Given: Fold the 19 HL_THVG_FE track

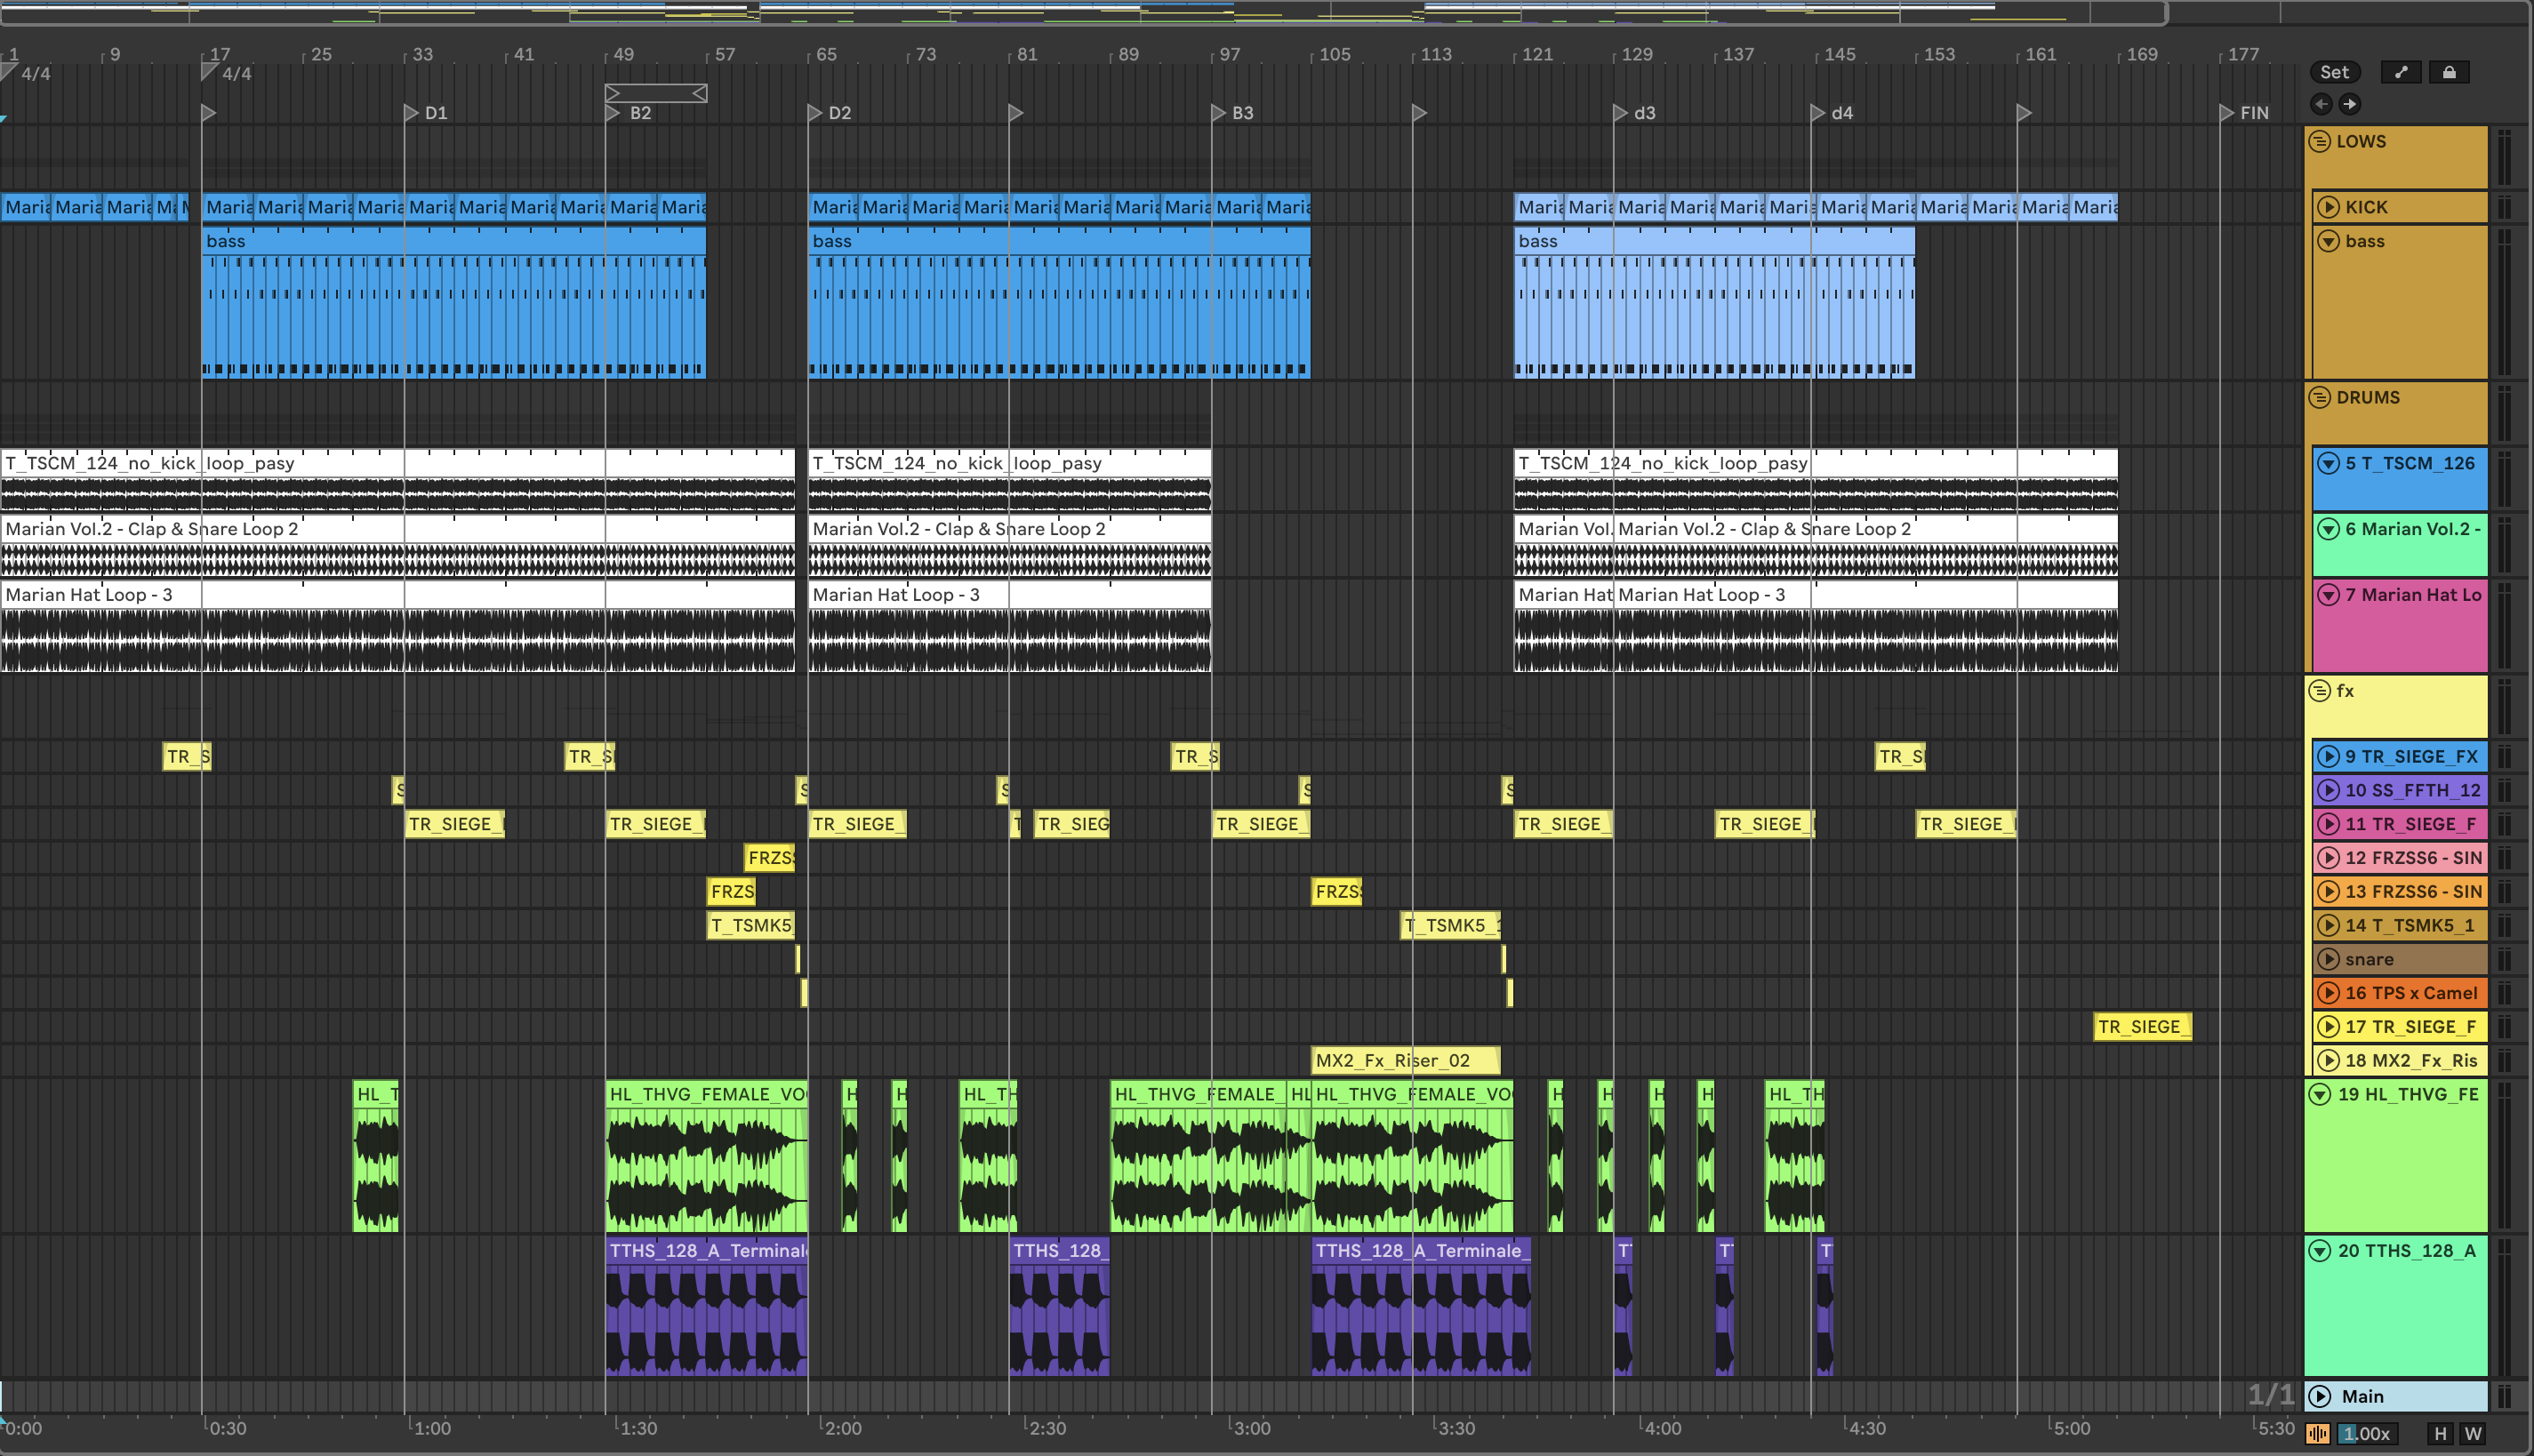Looking at the screenshot, I should [x=2320, y=1094].
